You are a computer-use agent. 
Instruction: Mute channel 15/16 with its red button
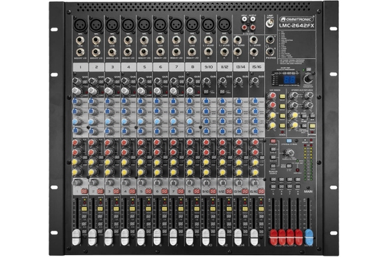261,191
